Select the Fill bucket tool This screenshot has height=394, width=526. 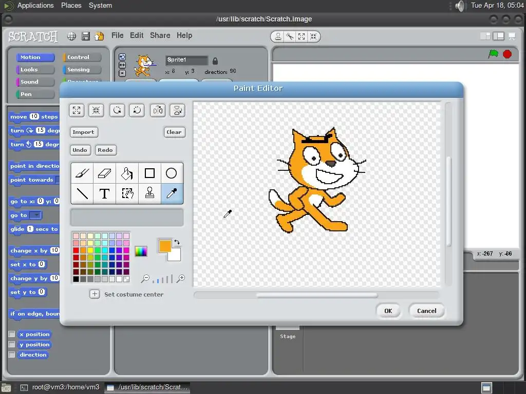point(127,173)
